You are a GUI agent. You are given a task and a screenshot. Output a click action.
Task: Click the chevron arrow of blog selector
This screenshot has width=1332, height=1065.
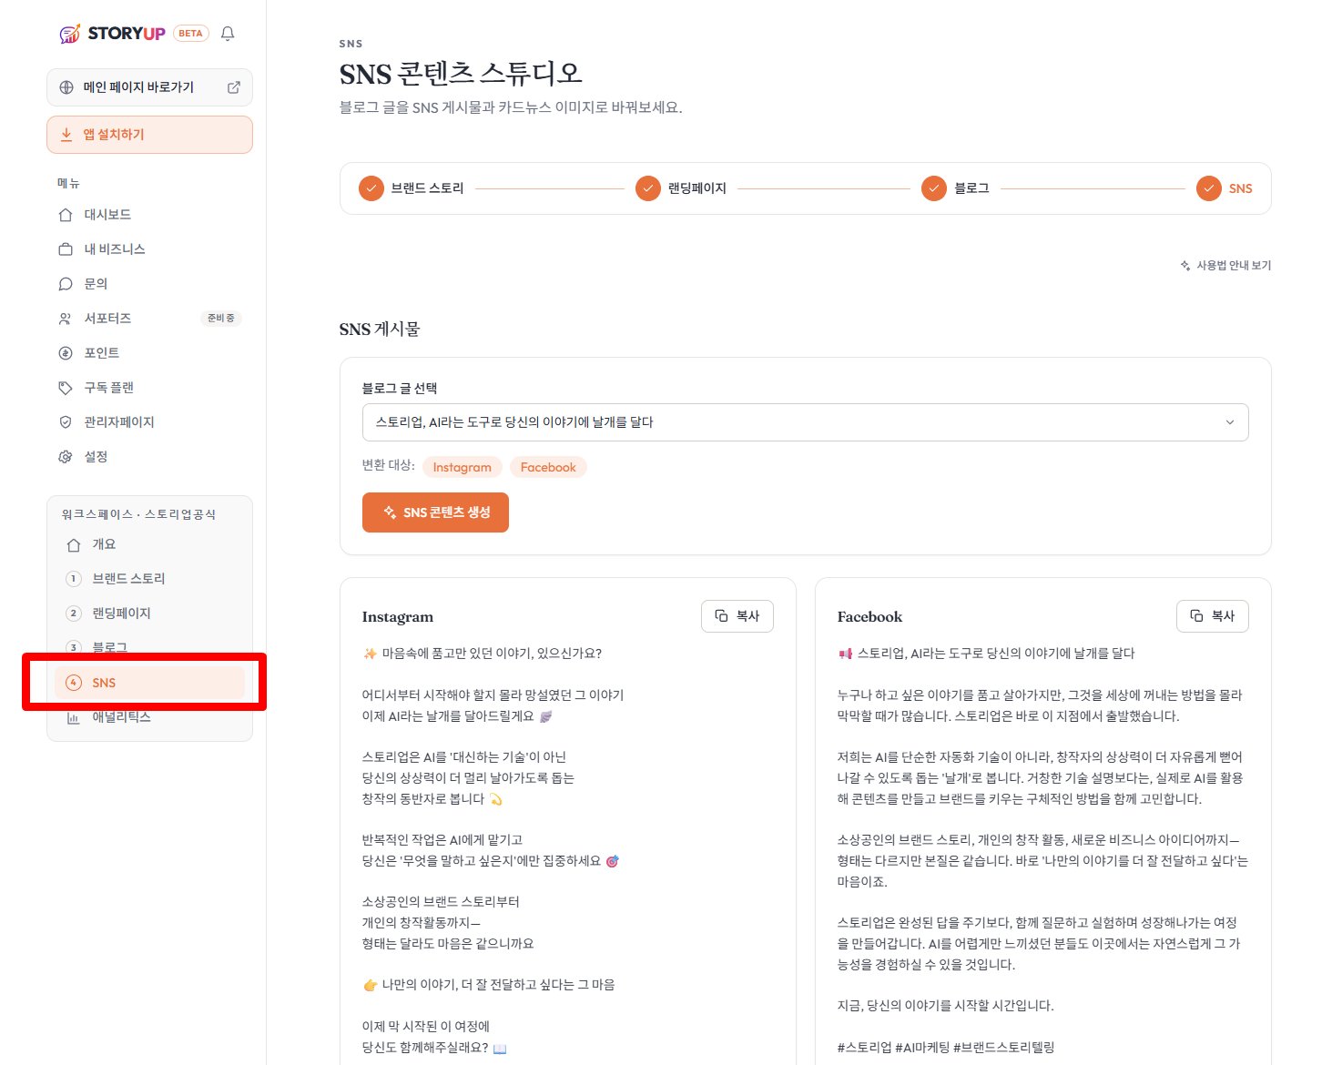1230,422
